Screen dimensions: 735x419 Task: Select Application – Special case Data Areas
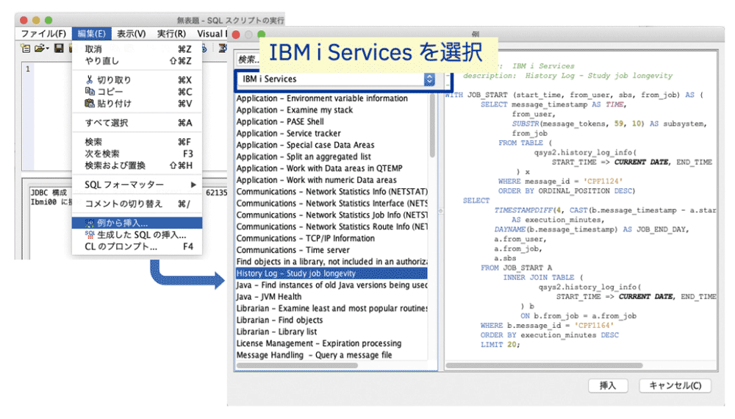tap(331, 146)
